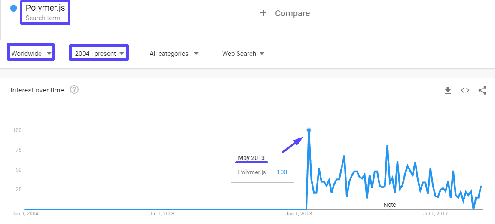Click the Jul 1, 2017 axis label
Image resolution: width=495 pixels, height=224 pixels.
(435, 213)
